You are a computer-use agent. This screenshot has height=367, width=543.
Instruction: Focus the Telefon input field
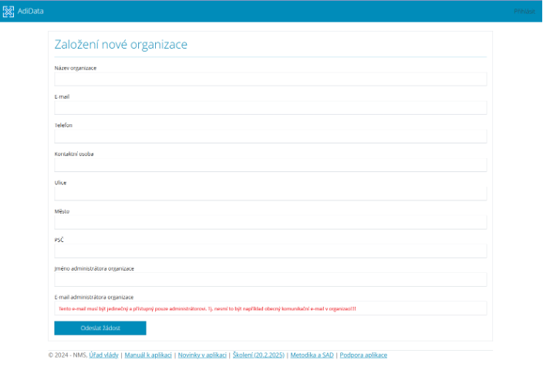(271, 136)
